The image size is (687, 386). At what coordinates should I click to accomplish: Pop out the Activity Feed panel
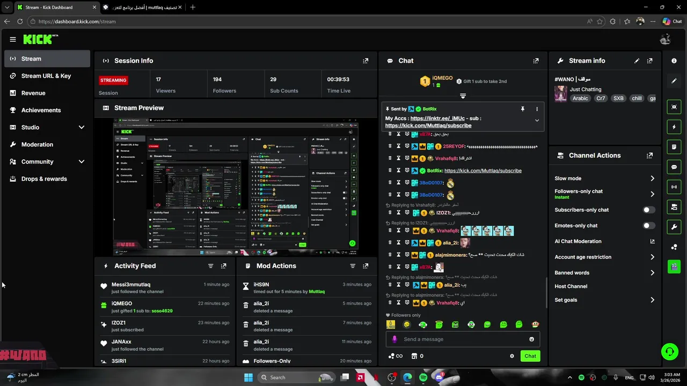224,266
